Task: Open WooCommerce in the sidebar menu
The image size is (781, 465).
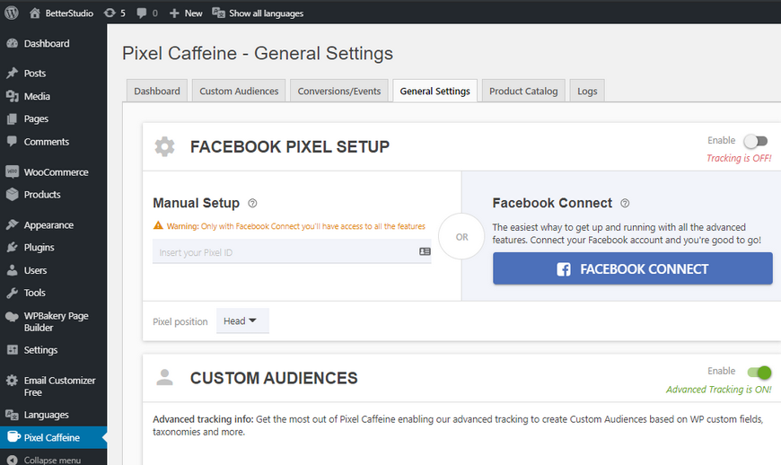Action: click(x=55, y=171)
